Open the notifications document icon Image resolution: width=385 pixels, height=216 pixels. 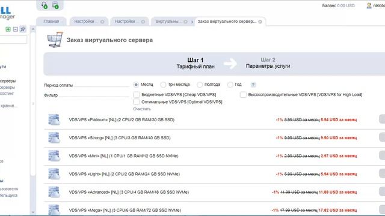click(x=55, y=5)
